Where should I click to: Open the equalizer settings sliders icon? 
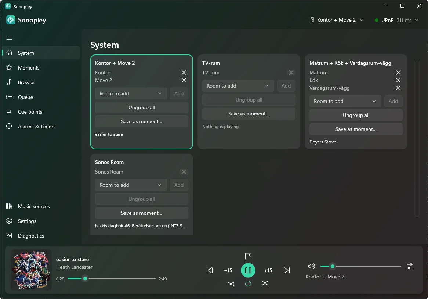[410, 266]
